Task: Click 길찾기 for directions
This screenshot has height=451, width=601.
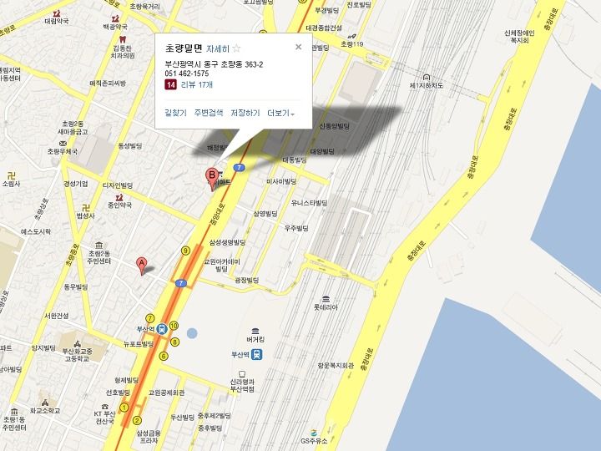Action: tap(175, 113)
